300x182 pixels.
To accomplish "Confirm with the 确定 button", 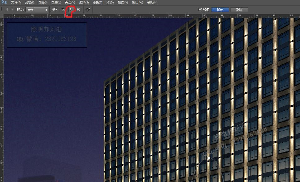I will pyautogui.click(x=220, y=10).
